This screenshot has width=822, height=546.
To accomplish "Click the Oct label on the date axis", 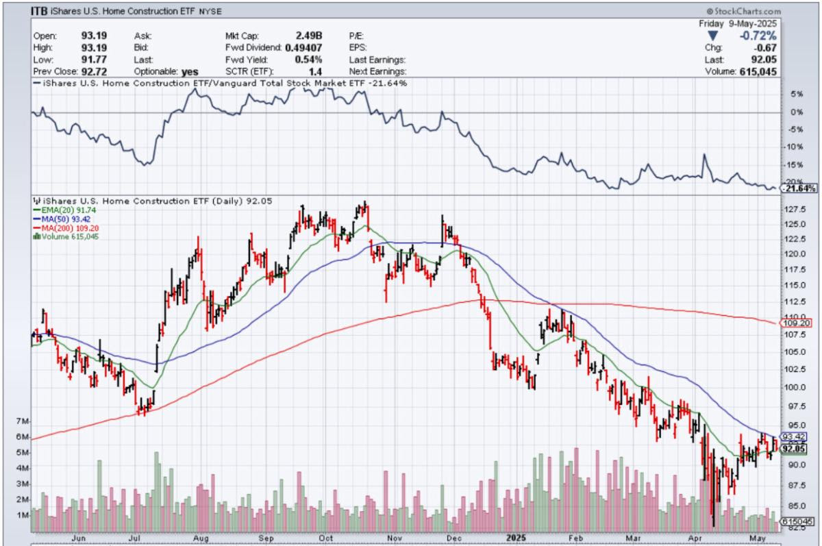I will tap(325, 538).
